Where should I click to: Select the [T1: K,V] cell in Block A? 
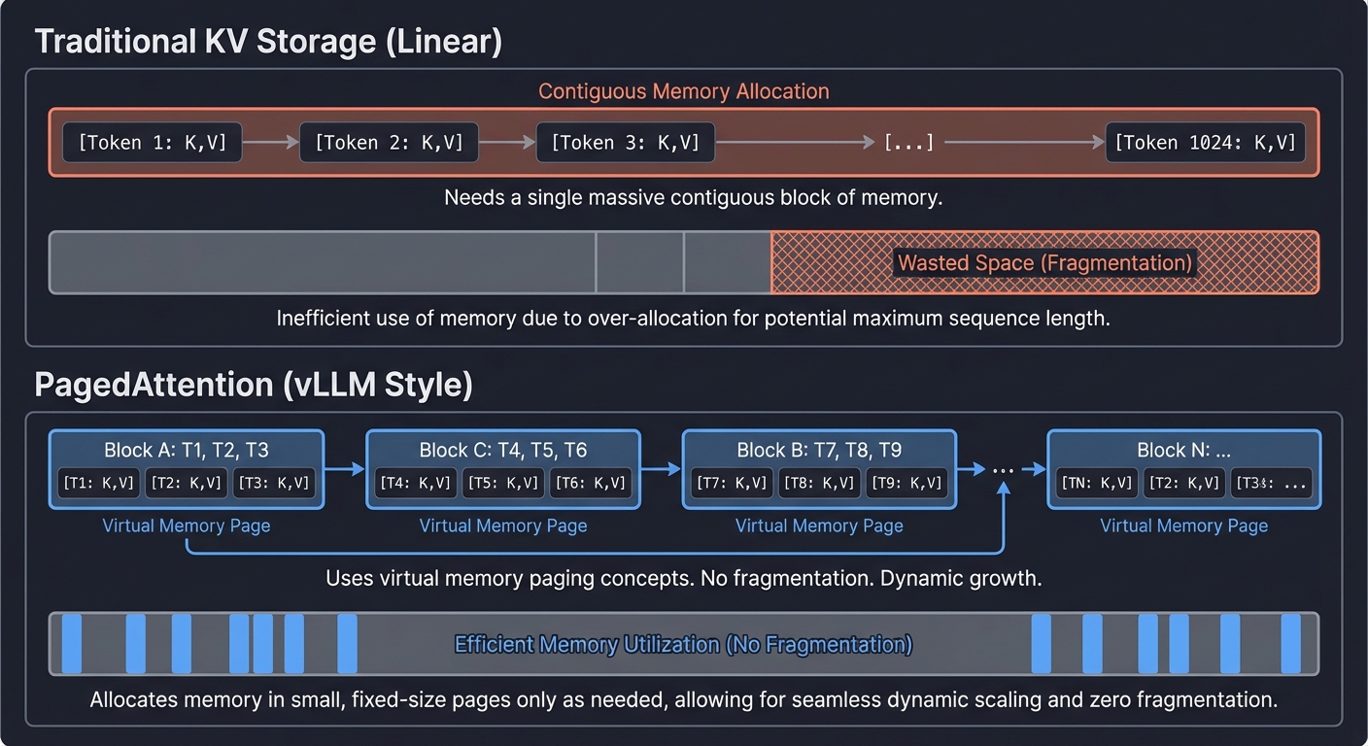point(97,483)
